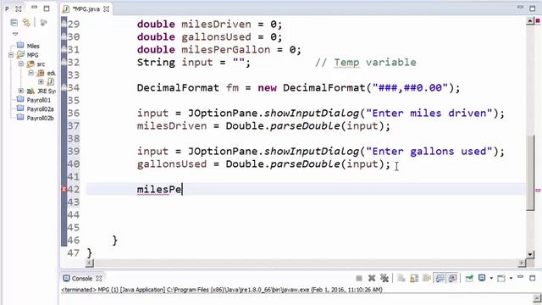Select the Package Explorer P tab
The image size is (542, 305).
click(7, 8)
